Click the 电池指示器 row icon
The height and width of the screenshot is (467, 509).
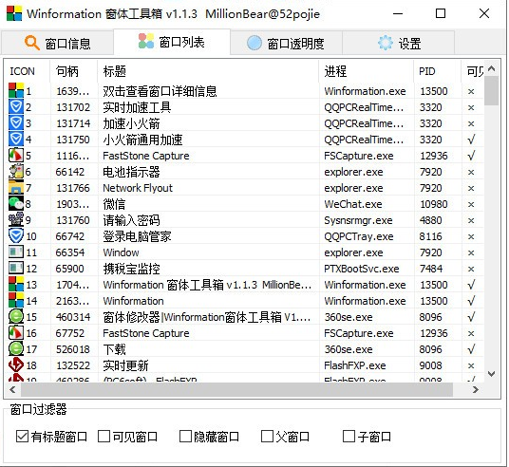coord(16,172)
